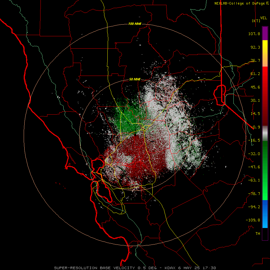Select the 45.6 velocity scale value
Viewport: 270px width, 270px height.
pos(255,87)
